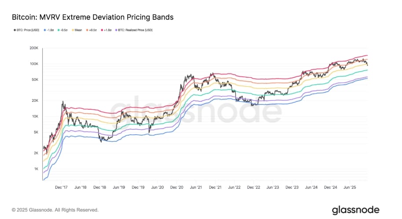The width and height of the screenshot is (402, 219).
Task: Click the yellow Mean legend dot
Action: 73,30
